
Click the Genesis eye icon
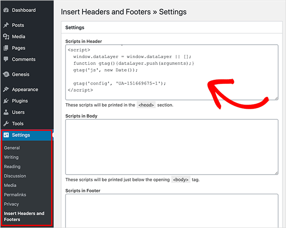(6, 74)
